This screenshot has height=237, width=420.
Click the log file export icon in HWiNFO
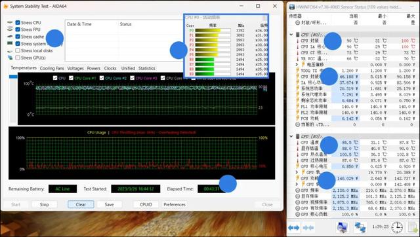click(413, 227)
